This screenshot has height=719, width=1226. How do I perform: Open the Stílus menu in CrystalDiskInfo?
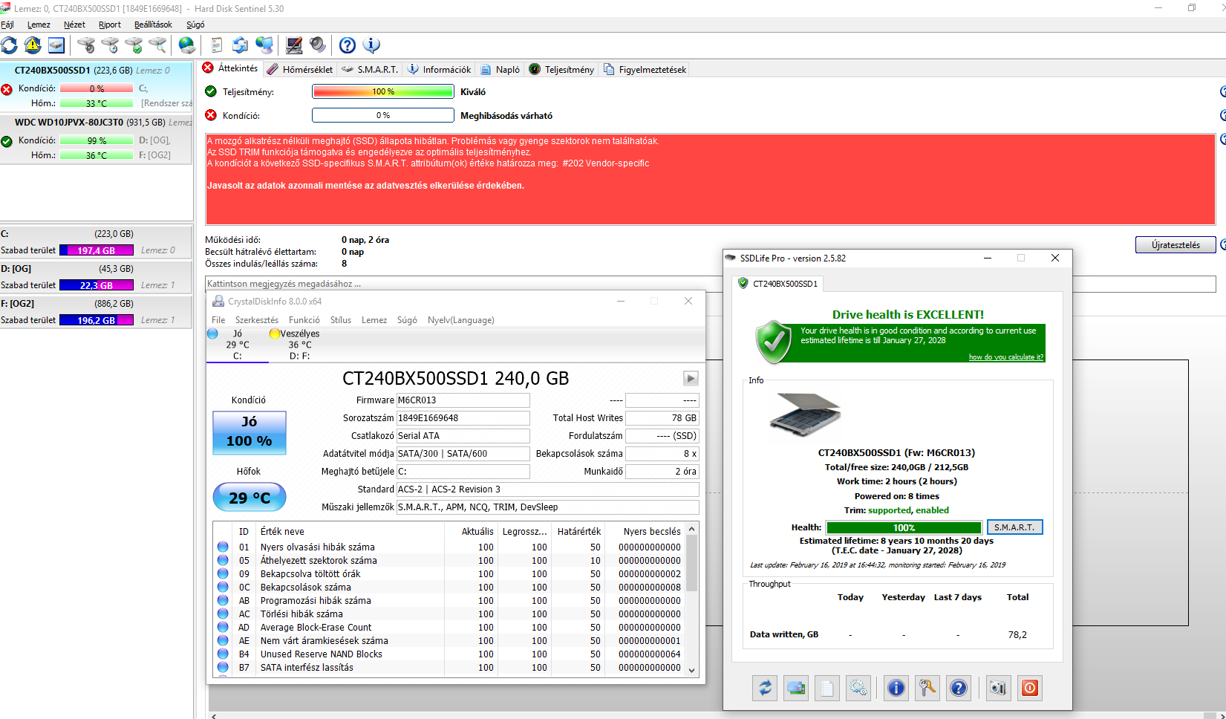click(341, 320)
